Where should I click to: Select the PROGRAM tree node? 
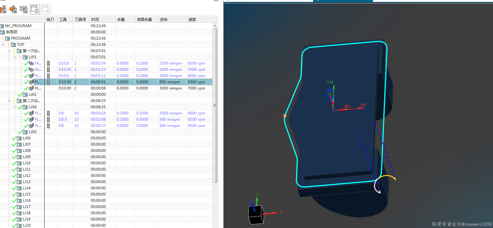[21, 38]
